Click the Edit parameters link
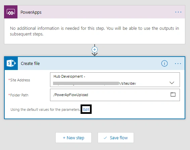 [86, 109]
